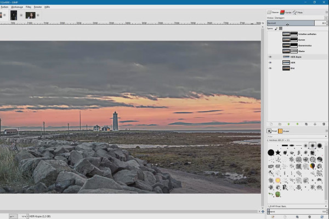Open the Werkzeuge menu

(x=17, y=7)
